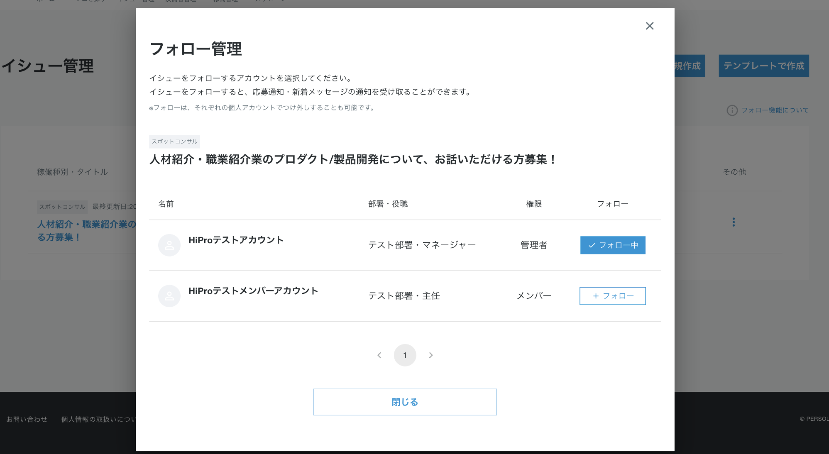Open the kebab menu on the issue row
The width and height of the screenshot is (829, 454).
tap(733, 222)
